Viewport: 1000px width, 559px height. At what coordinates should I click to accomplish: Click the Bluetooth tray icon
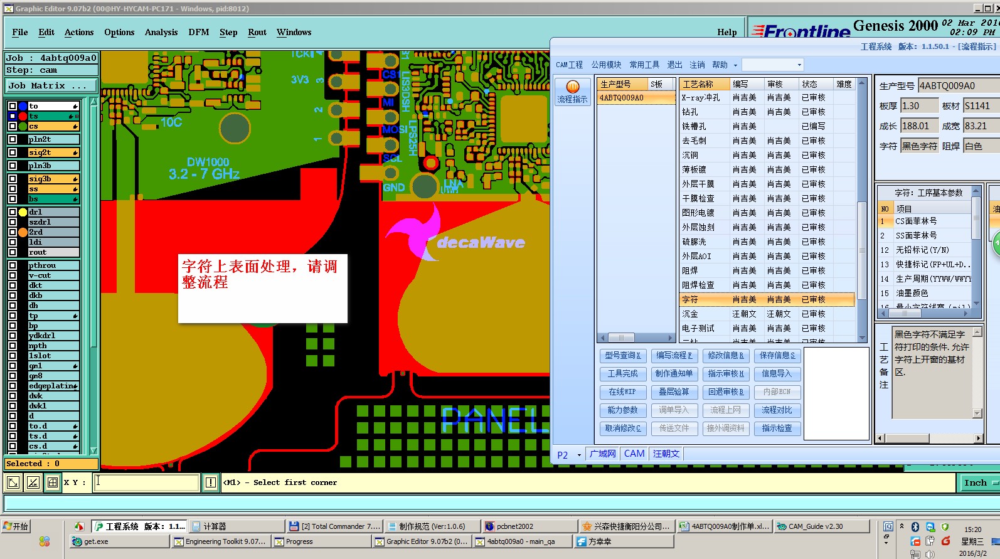click(915, 527)
